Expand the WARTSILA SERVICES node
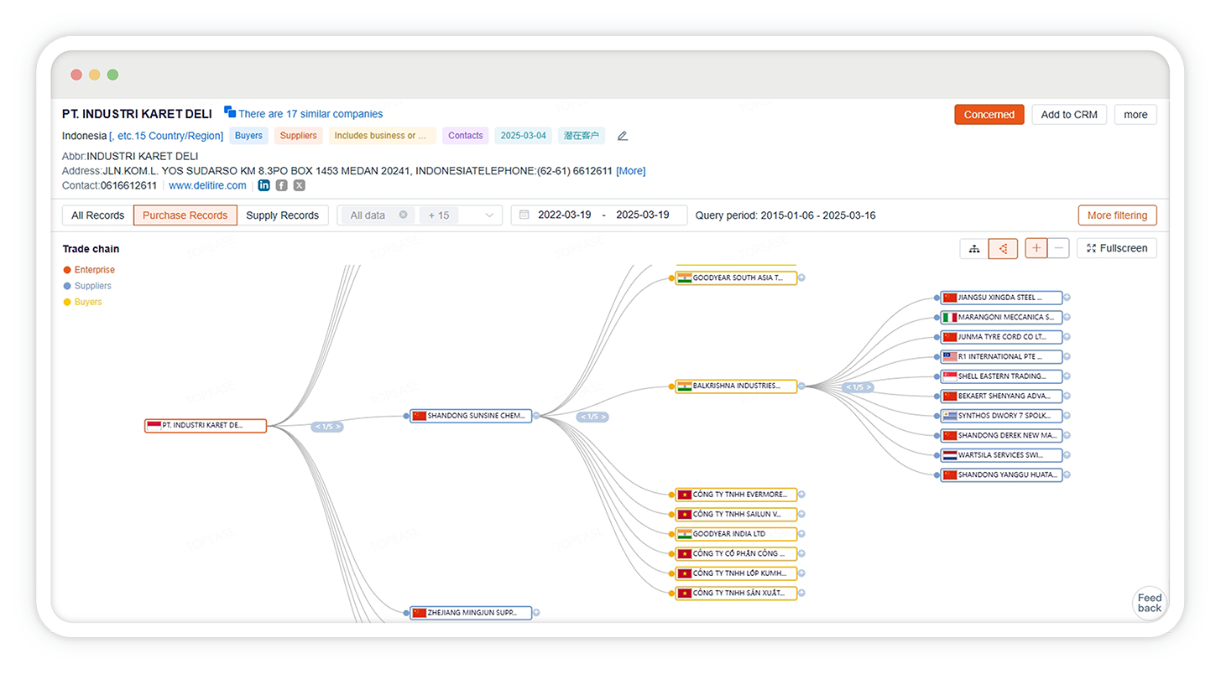Image resolution: width=1221 pixels, height=674 pixels. pos(1067,455)
